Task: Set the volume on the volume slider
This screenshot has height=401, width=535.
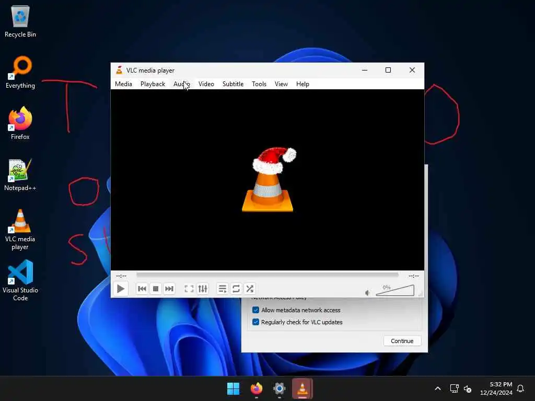Action: pyautogui.click(x=395, y=290)
